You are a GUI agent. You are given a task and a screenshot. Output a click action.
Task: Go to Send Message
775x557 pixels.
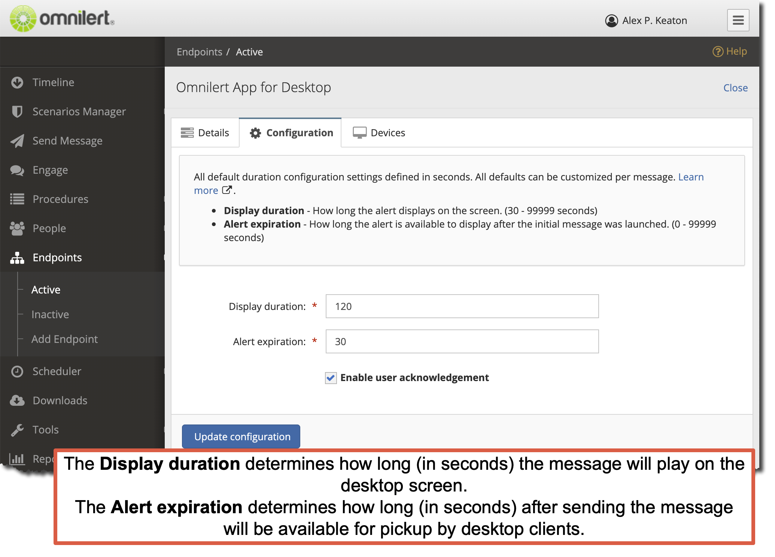82,141
